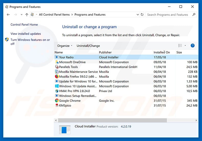Click the Back navigation arrow
Screen dimensions: 202x141
[8, 15]
